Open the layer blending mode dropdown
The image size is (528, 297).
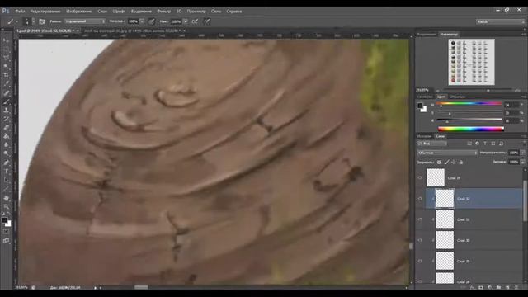coord(447,153)
